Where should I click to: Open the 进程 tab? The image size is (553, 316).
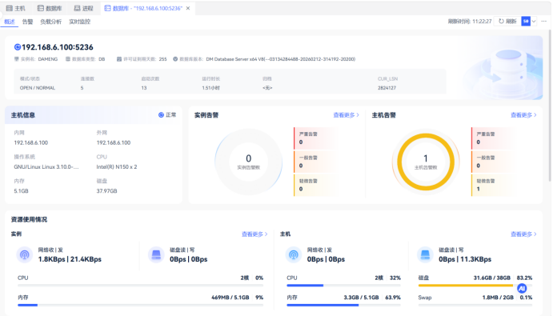pos(83,8)
